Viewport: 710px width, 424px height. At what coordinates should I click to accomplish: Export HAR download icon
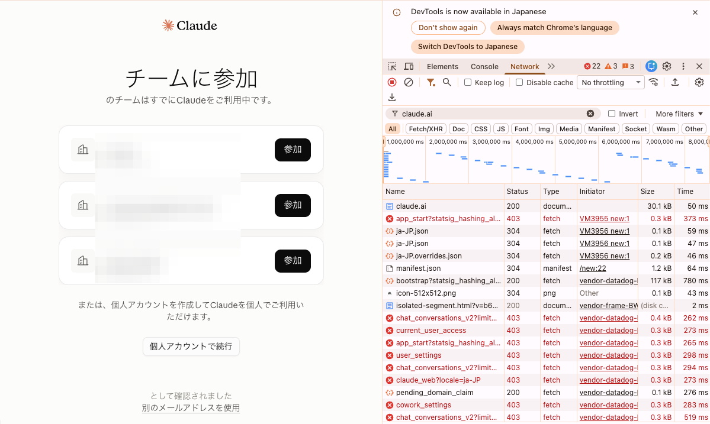click(392, 97)
